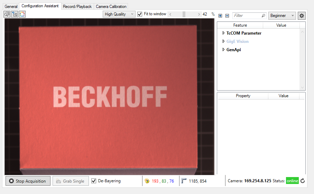Viewport: 314px width, 194px height.
Task: Click the camera IP 169.254.8.125 text
Action: (x=258, y=181)
